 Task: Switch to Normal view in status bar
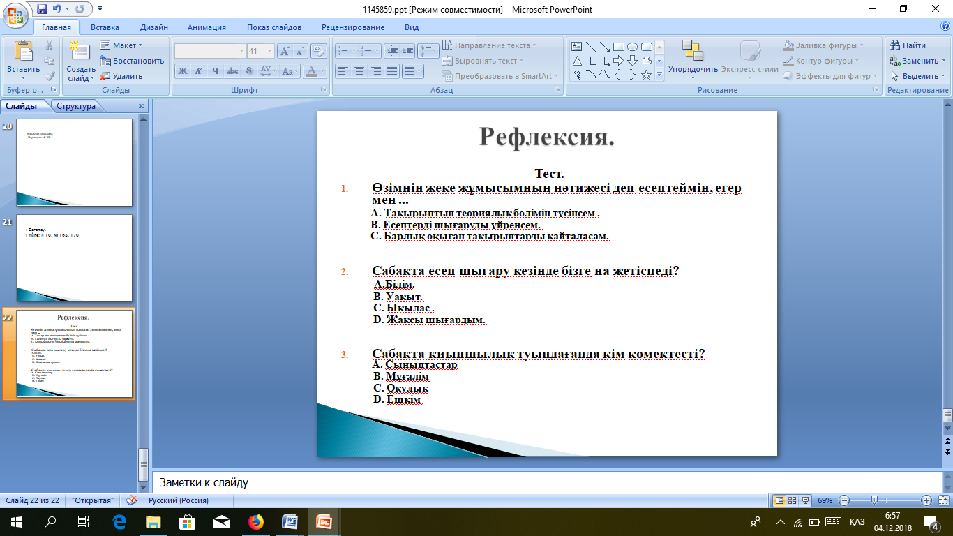(x=779, y=500)
